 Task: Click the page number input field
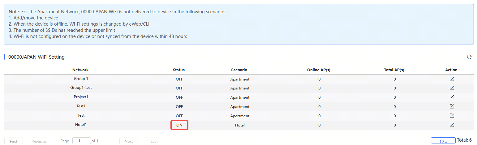(x=81, y=141)
